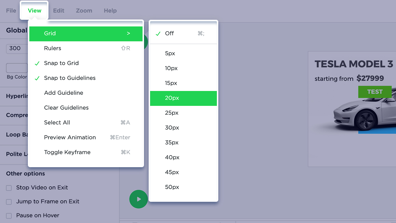Click the Other options heading

[26, 174]
